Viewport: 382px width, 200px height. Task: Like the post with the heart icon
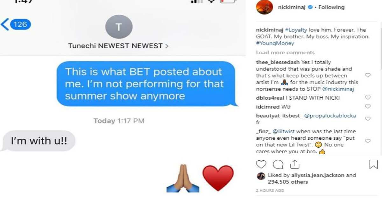click(261, 164)
